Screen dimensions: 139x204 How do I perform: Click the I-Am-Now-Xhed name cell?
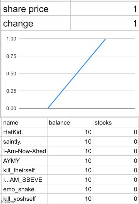coord(24,151)
